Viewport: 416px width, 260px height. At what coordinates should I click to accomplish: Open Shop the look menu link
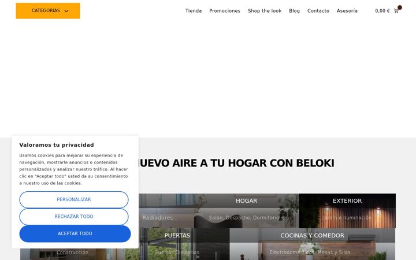[x=265, y=11]
